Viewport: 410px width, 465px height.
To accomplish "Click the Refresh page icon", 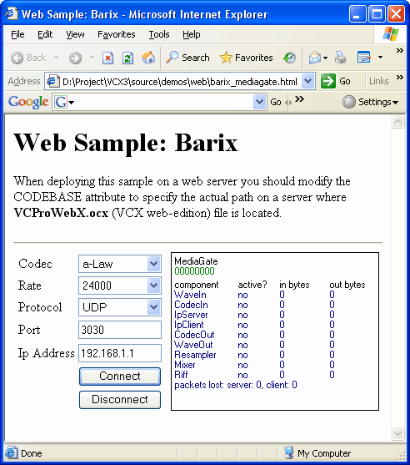I will (127, 58).
